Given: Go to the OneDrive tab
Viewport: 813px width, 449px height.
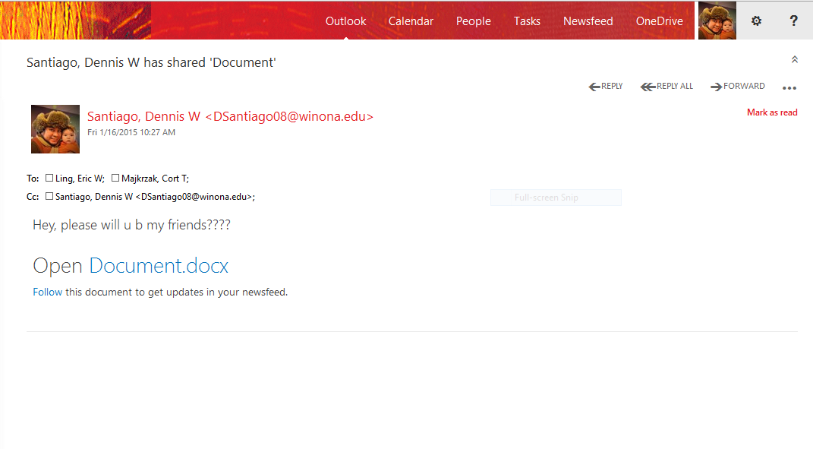Looking at the screenshot, I should (x=659, y=21).
